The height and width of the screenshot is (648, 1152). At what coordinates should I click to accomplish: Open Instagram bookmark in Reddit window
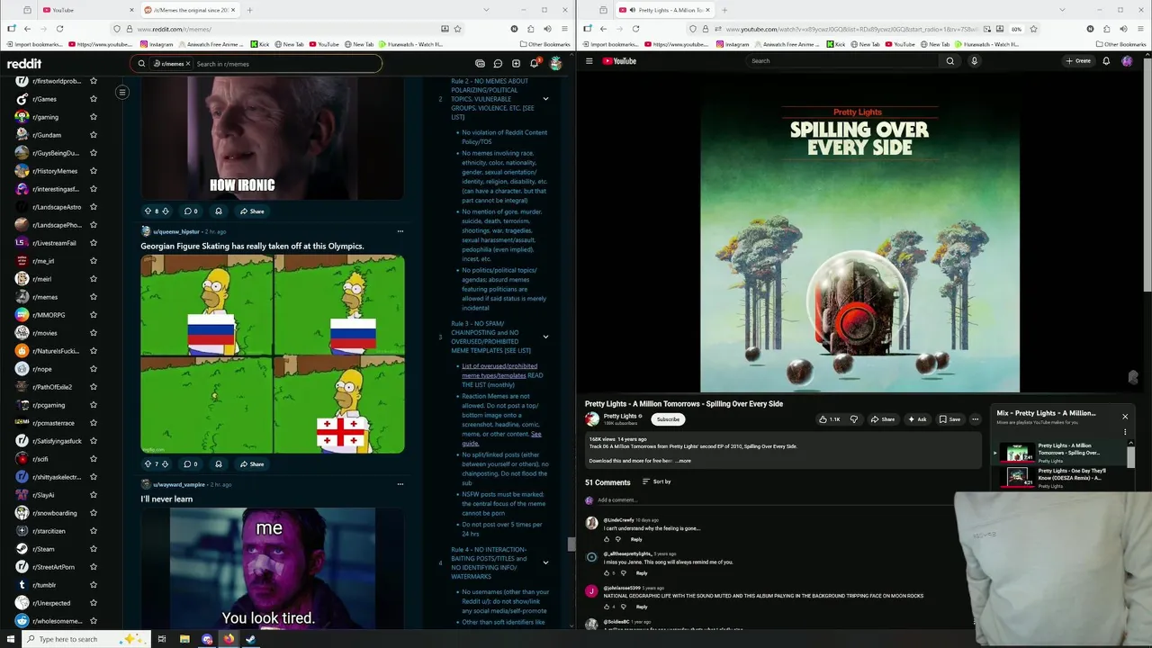point(157,44)
